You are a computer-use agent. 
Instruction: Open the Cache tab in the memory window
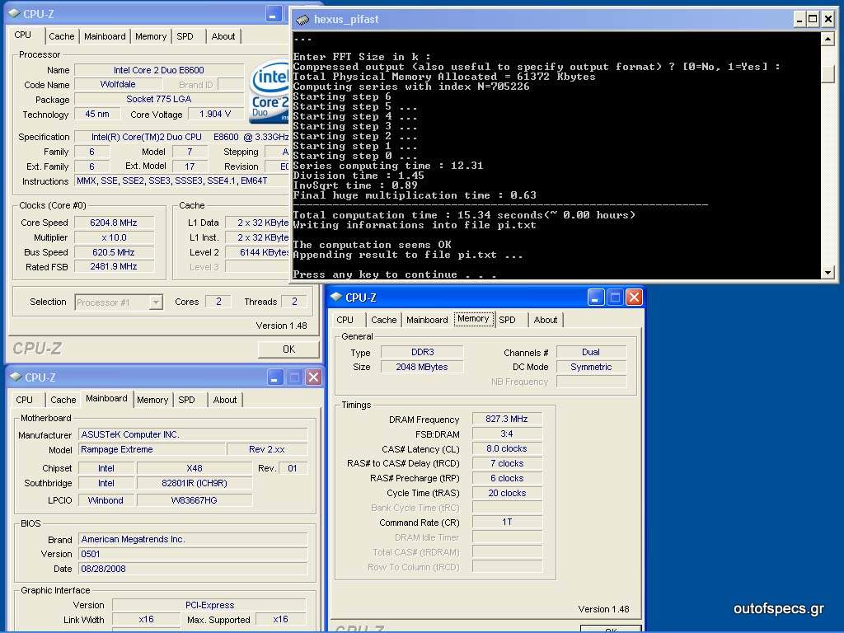point(384,320)
